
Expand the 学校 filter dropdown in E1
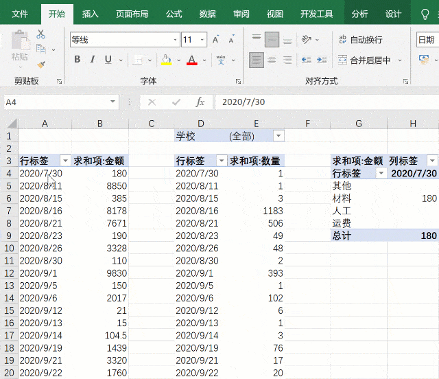278,136
